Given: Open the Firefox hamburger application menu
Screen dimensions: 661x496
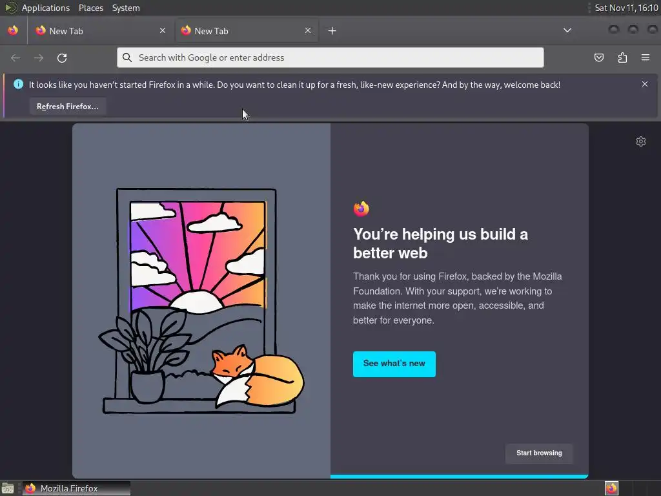Looking at the screenshot, I should coord(646,57).
